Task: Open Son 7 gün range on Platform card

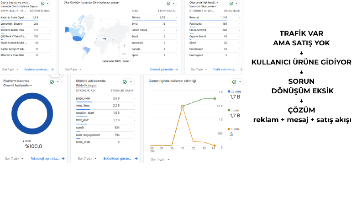Action: [x=14, y=159]
